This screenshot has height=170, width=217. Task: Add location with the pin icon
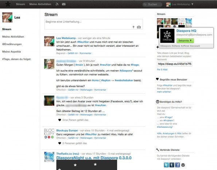click(x=133, y=27)
